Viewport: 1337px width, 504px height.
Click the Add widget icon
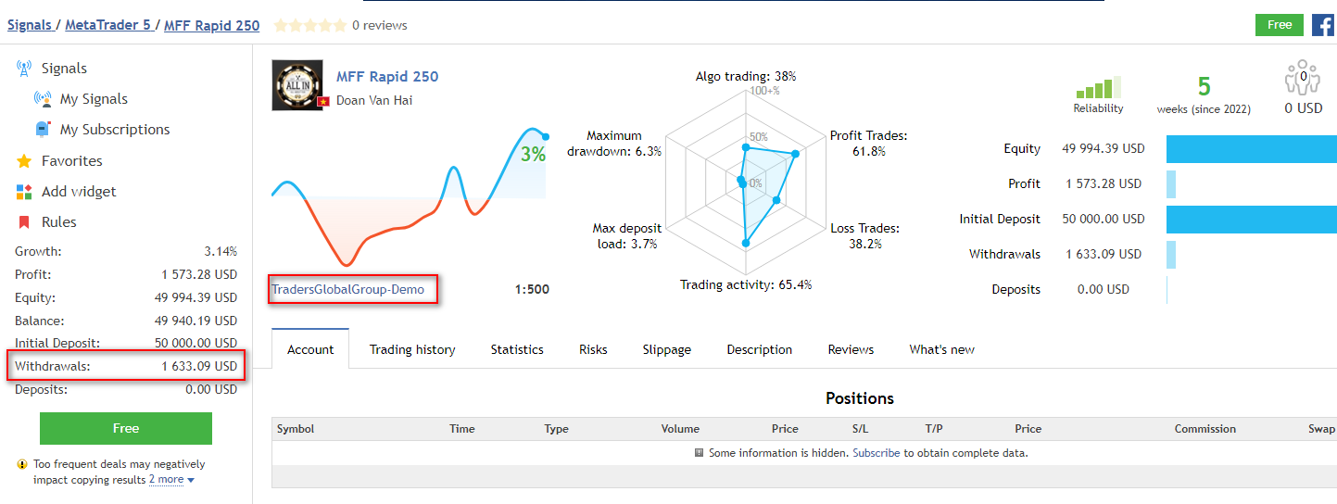click(24, 192)
